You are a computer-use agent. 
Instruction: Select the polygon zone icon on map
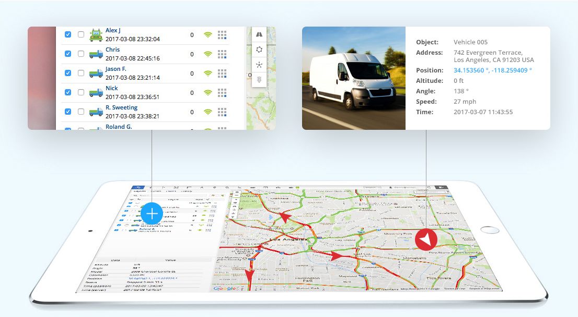click(x=259, y=50)
